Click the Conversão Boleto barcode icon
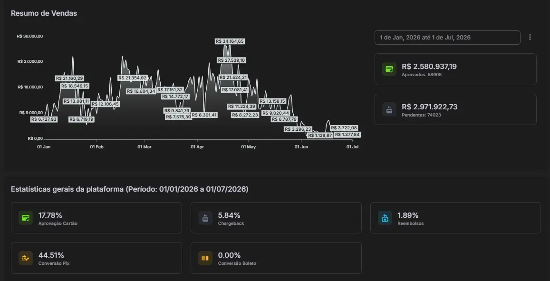Image resolution: width=550 pixels, height=281 pixels. (205, 258)
